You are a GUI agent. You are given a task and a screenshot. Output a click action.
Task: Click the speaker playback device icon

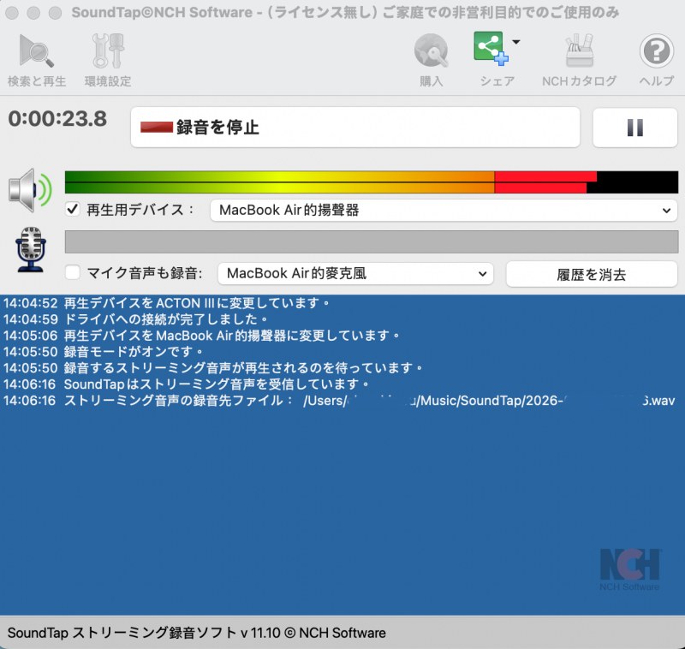pos(30,190)
